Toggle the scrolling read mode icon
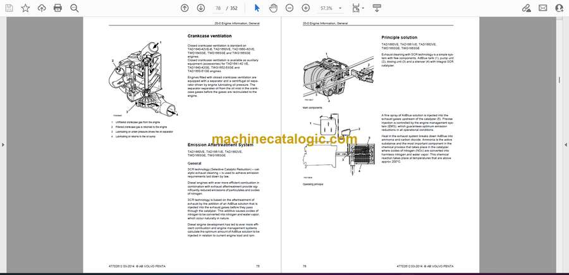Viewport: 569px width, 275px height. tap(377, 8)
